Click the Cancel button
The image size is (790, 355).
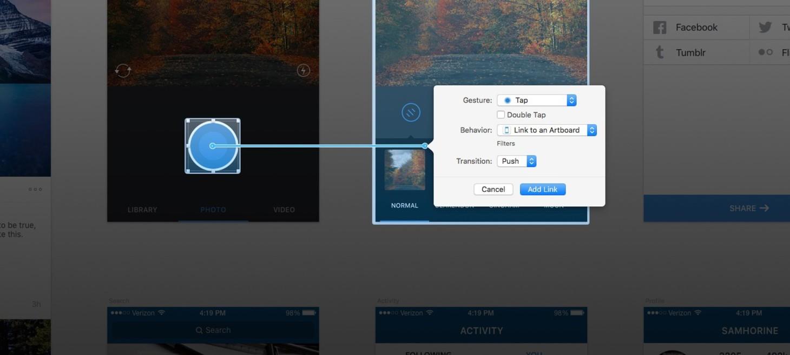493,189
